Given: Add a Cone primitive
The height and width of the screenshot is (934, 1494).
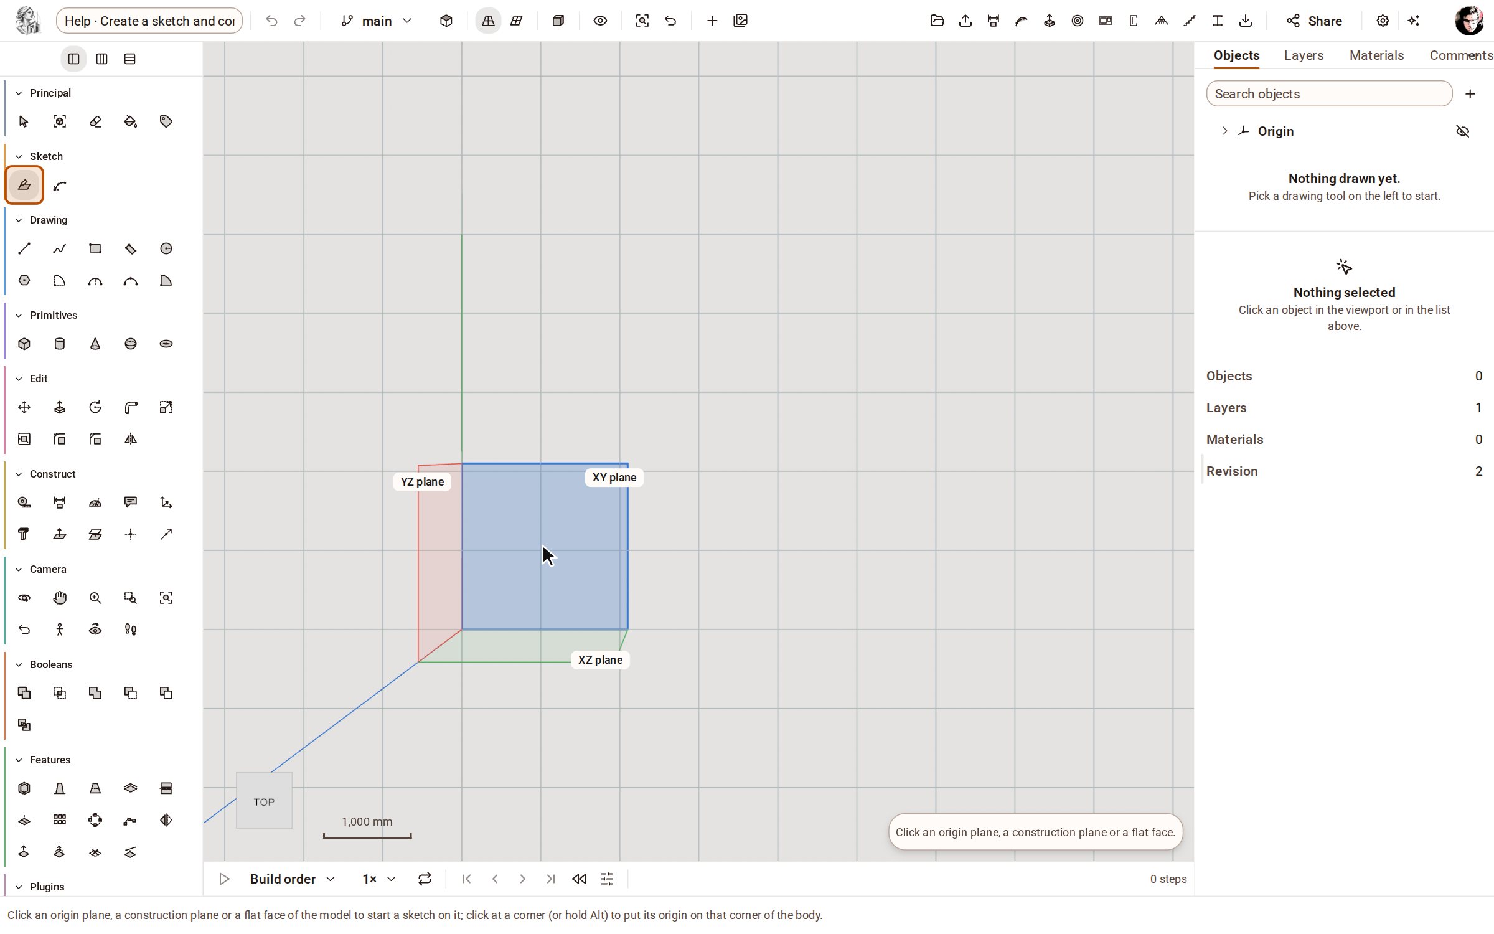Looking at the screenshot, I should (95, 344).
